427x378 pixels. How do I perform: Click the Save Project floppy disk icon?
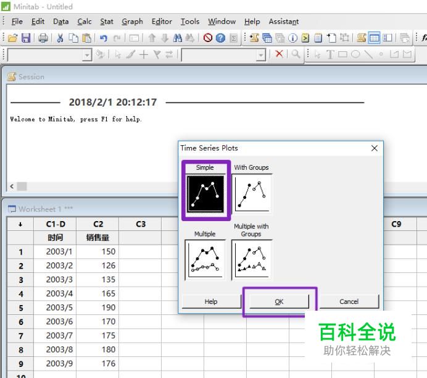pyautogui.click(x=26, y=38)
